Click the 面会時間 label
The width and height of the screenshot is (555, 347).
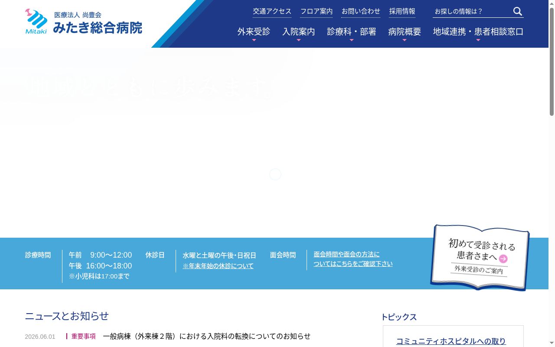click(283, 255)
